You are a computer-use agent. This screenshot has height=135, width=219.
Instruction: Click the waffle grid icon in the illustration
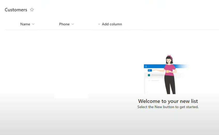[x=146, y=66]
